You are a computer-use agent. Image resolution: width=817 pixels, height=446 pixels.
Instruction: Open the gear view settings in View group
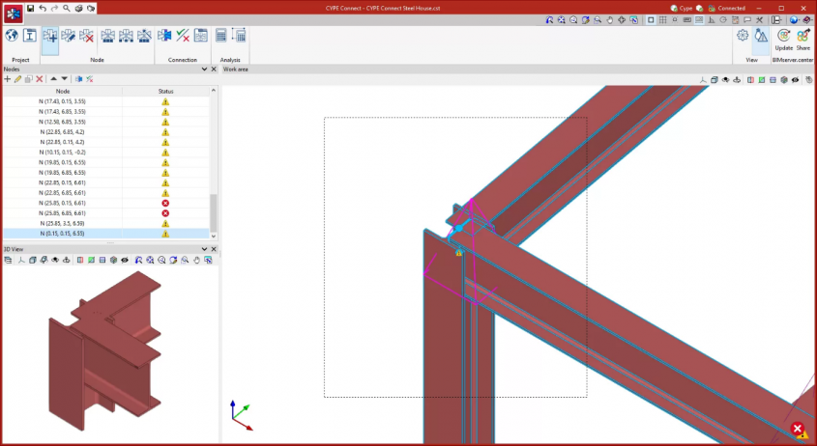[743, 36]
